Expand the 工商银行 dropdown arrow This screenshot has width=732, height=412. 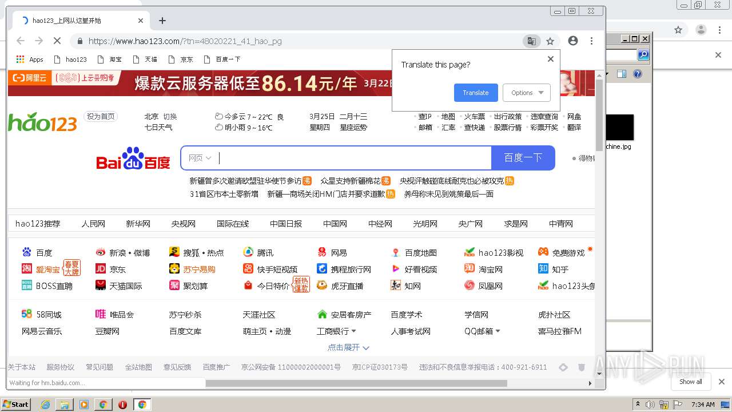click(x=353, y=331)
